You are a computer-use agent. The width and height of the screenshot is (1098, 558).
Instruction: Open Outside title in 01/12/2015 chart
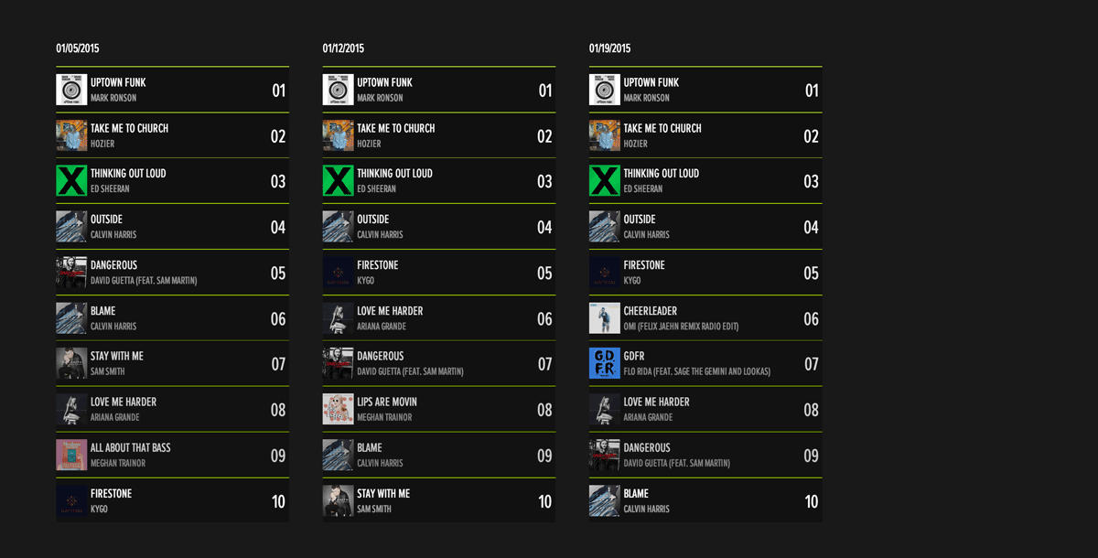[x=372, y=220]
